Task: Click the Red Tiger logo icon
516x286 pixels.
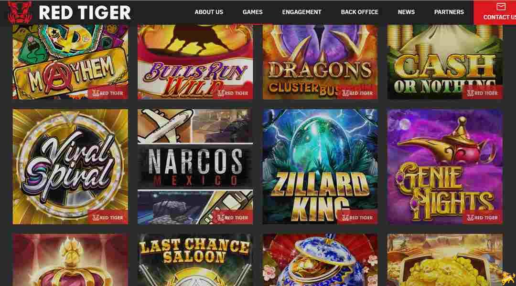Action: click(x=20, y=12)
